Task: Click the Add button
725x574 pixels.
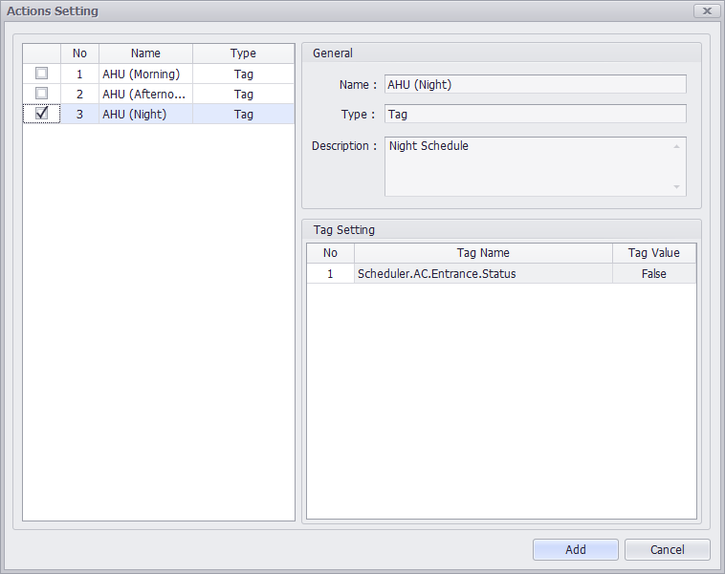Action: tap(575, 549)
